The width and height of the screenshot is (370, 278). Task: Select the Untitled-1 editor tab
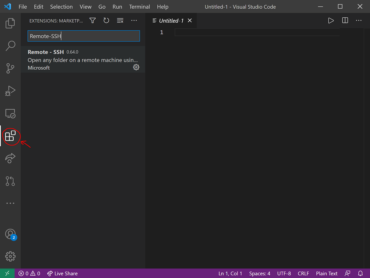click(x=171, y=20)
